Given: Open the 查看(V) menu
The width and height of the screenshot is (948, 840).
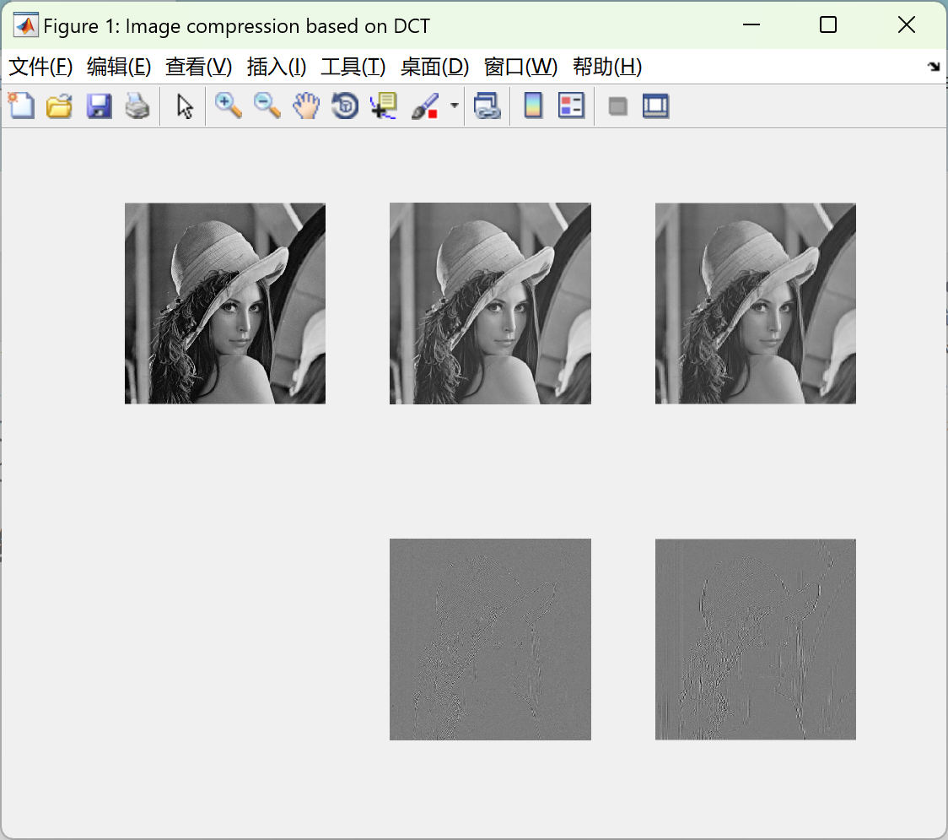Looking at the screenshot, I should click(198, 67).
